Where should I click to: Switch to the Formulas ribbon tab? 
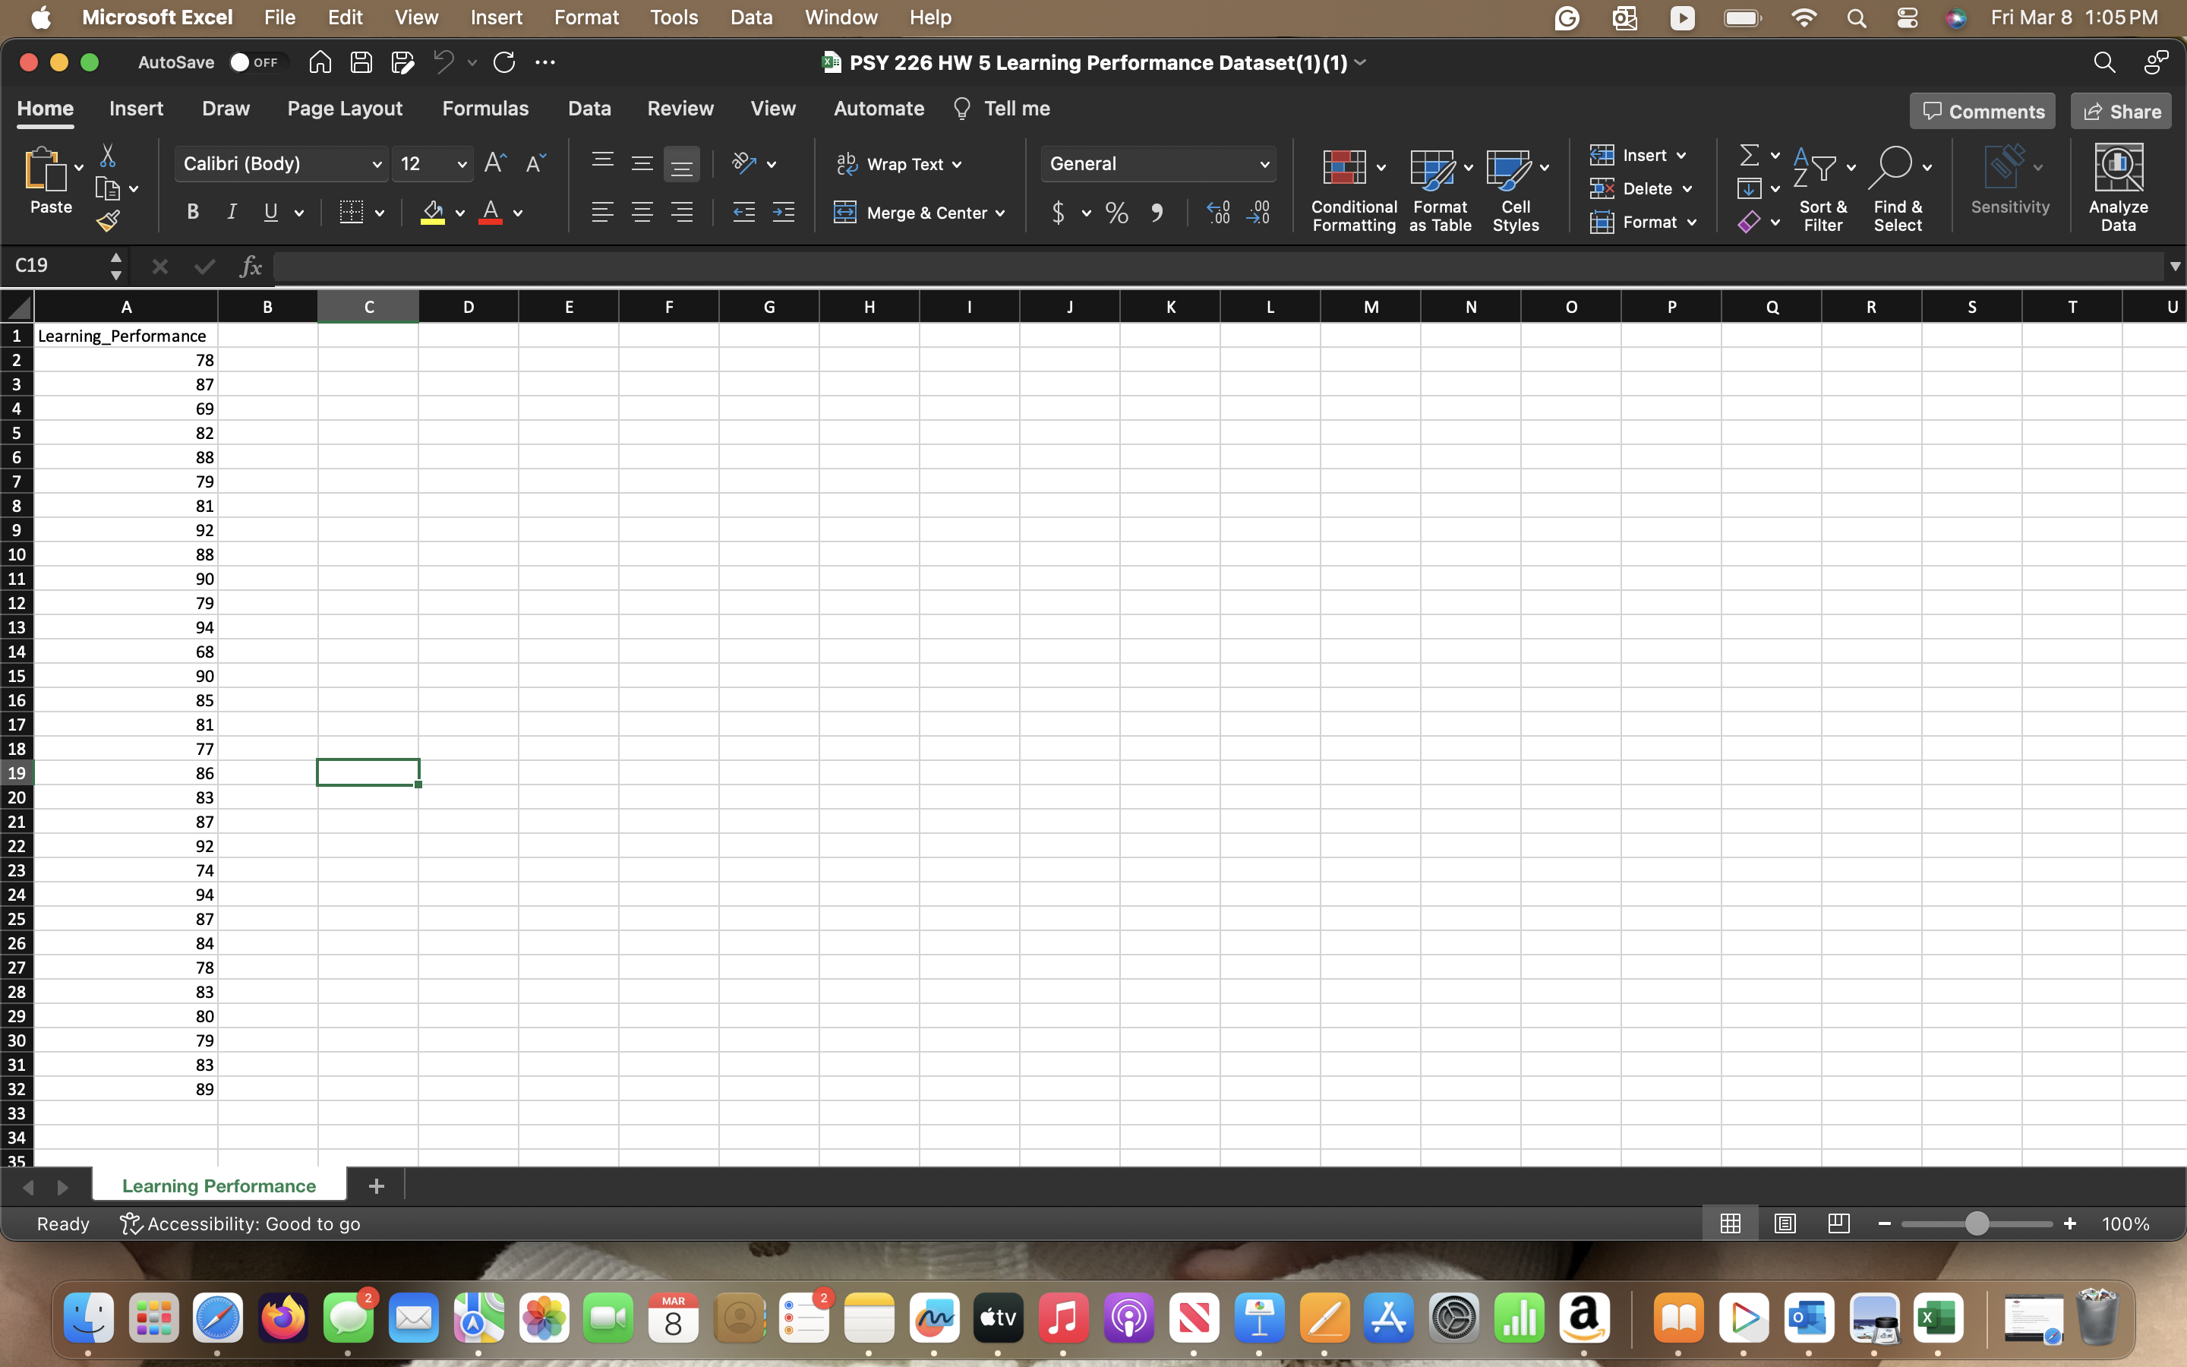[x=485, y=109]
